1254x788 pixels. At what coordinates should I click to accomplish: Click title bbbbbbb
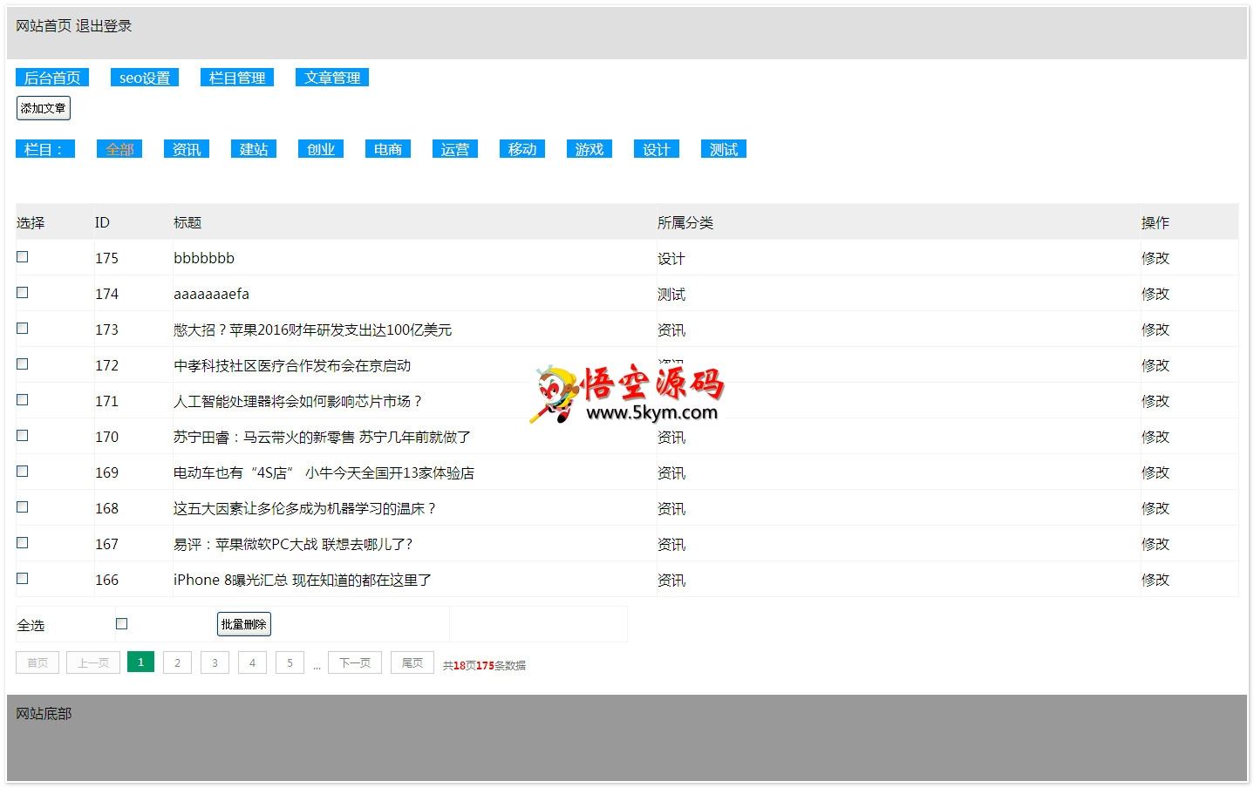204,258
